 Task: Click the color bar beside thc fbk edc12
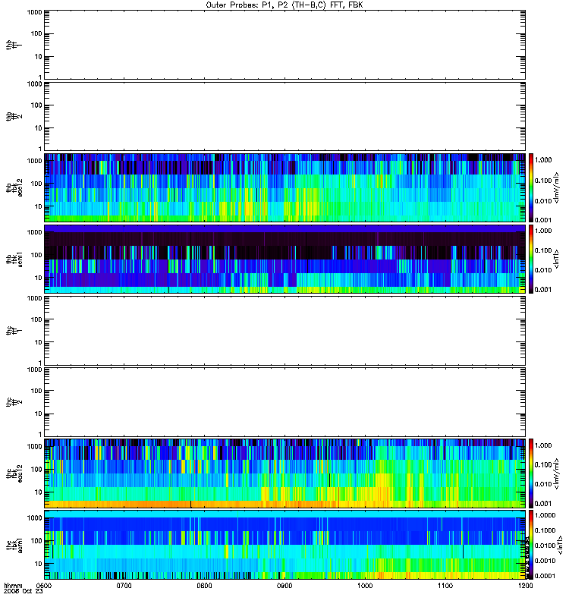(531, 473)
